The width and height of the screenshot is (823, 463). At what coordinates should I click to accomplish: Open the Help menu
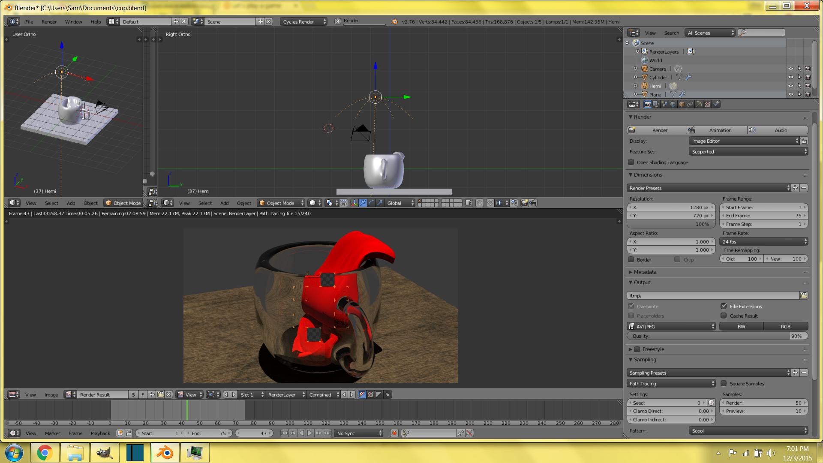96,21
